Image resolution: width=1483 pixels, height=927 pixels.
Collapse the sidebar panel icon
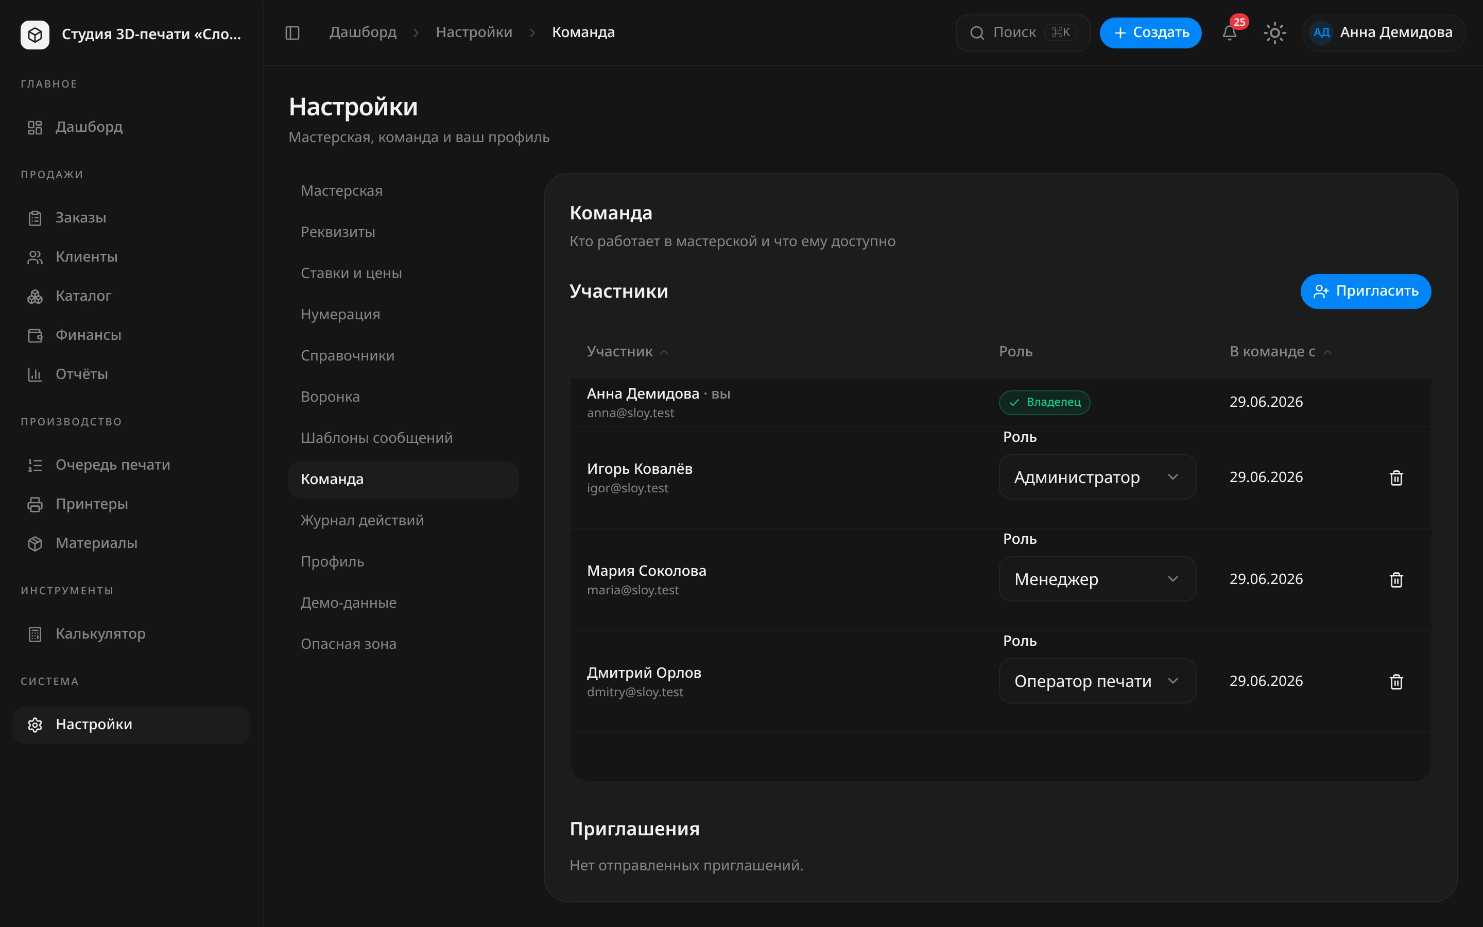(292, 32)
